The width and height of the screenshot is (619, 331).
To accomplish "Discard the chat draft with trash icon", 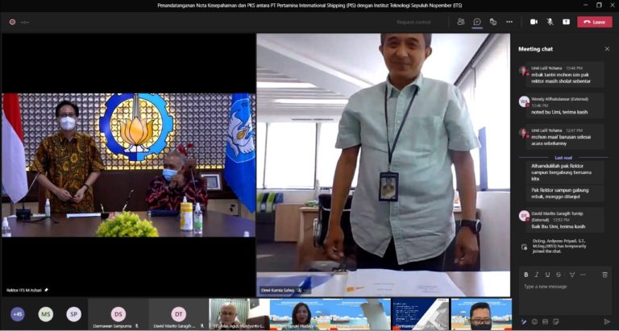I will pyautogui.click(x=605, y=275).
